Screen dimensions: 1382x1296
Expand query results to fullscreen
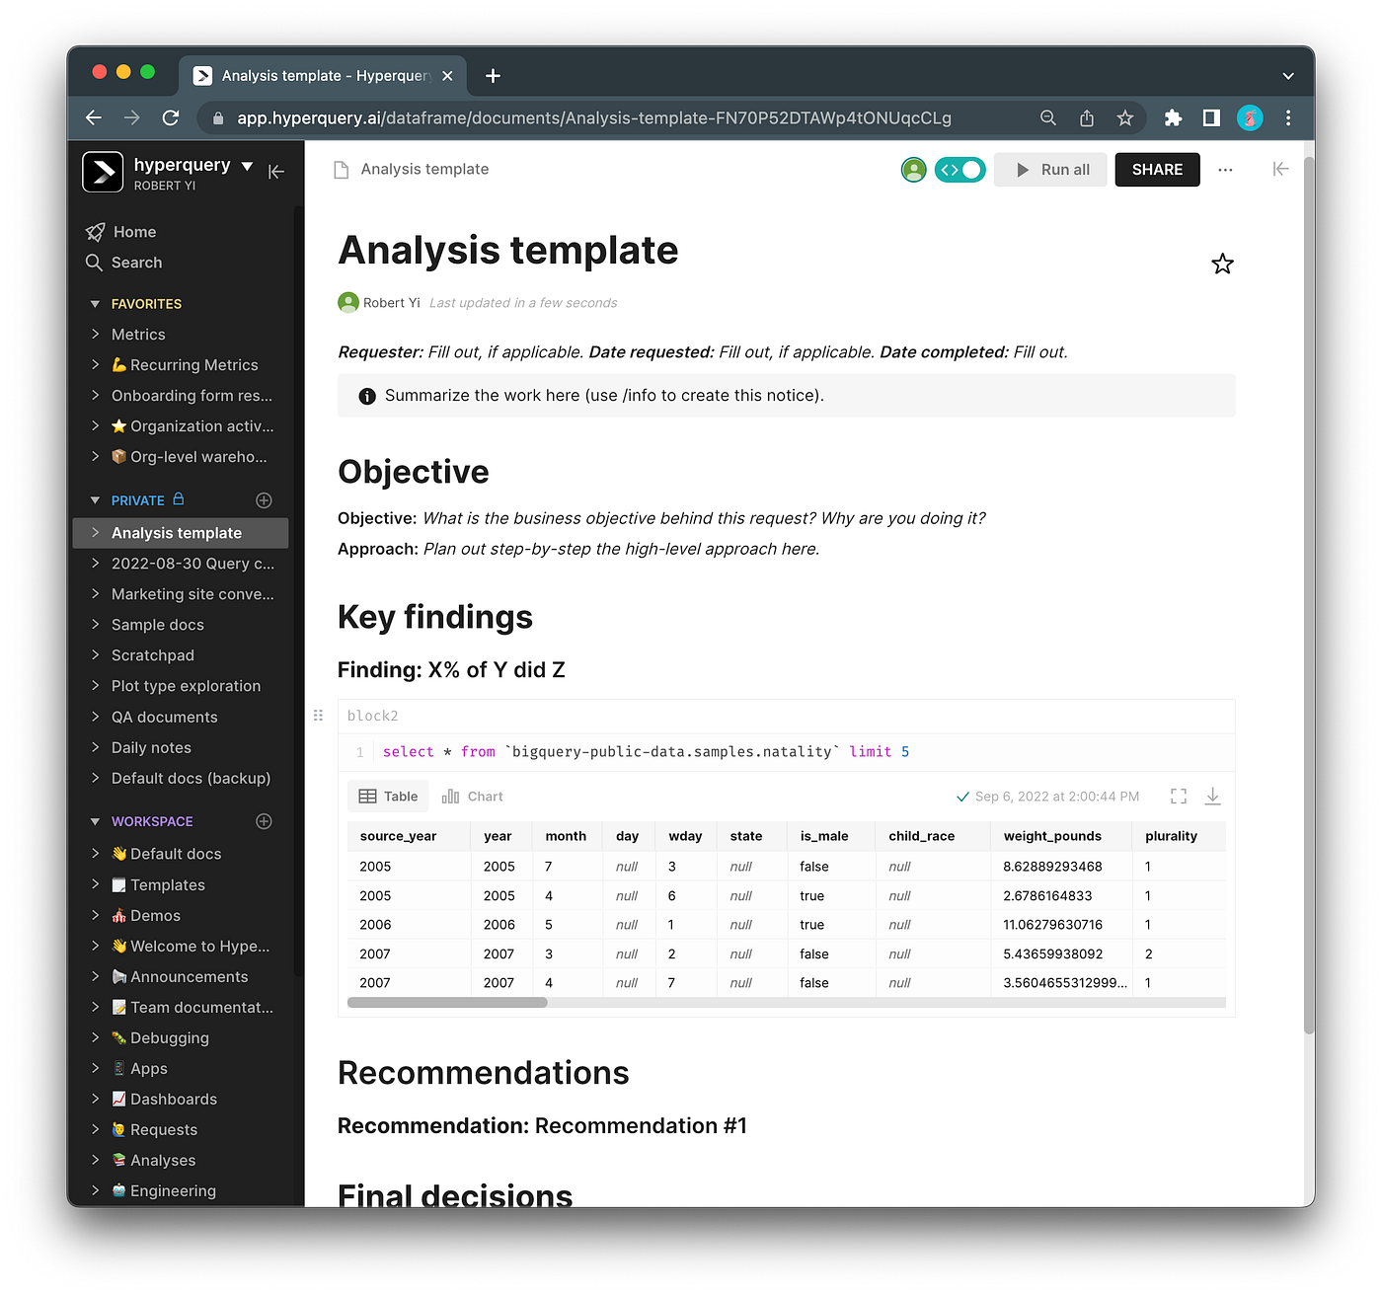point(1179,796)
